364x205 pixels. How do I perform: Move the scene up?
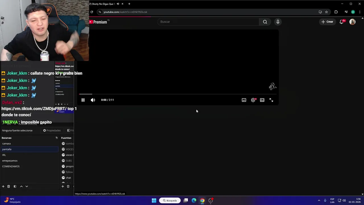click(x=21, y=186)
